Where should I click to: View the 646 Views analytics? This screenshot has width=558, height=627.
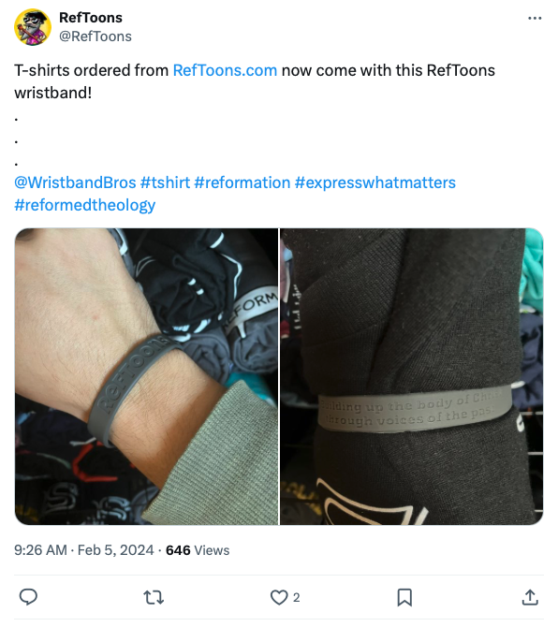198,550
